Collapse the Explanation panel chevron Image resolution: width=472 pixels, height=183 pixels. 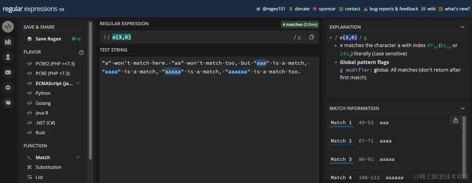(463, 27)
